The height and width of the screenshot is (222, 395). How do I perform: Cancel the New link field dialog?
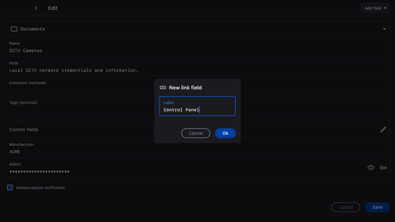click(x=196, y=133)
